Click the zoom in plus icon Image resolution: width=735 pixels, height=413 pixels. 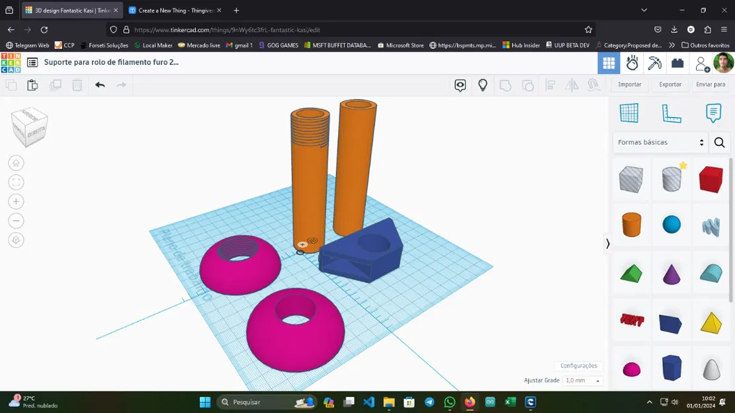click(x=16, y=202)
